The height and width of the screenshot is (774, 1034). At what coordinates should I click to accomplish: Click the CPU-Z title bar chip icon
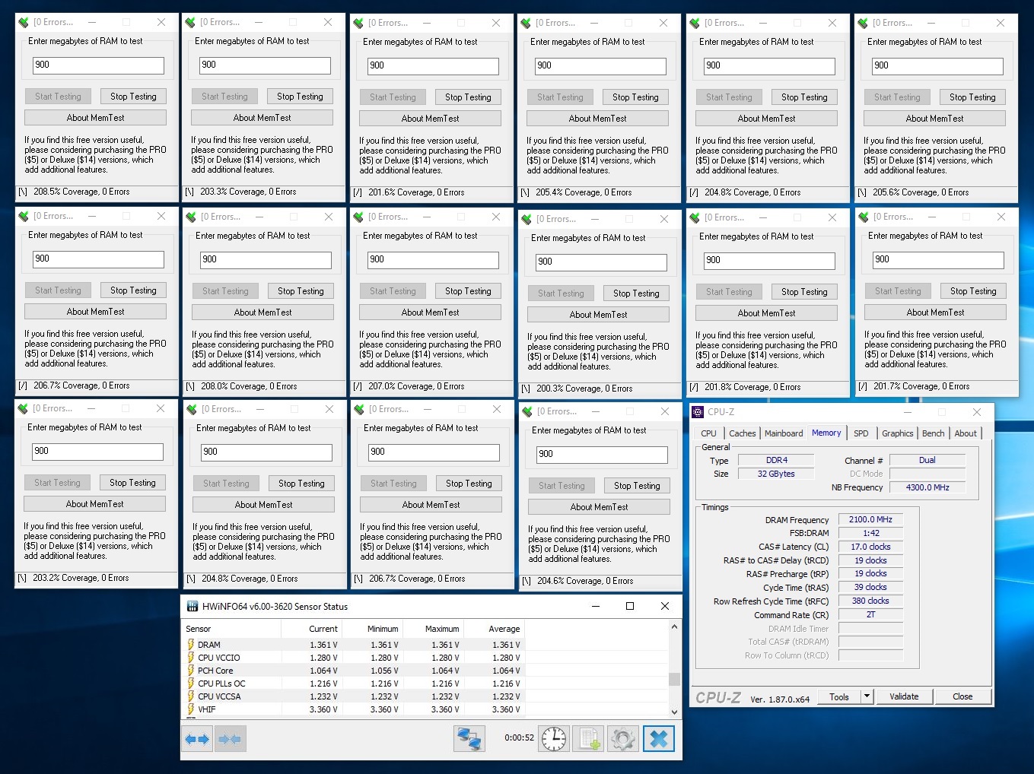tap(698, 412)
